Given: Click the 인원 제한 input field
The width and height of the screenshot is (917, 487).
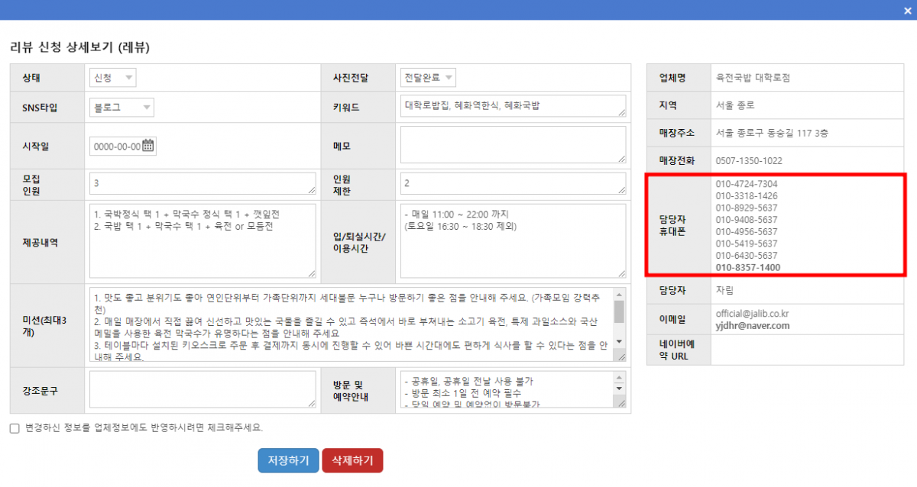Looking at the screenshot, I should point(512,183).
